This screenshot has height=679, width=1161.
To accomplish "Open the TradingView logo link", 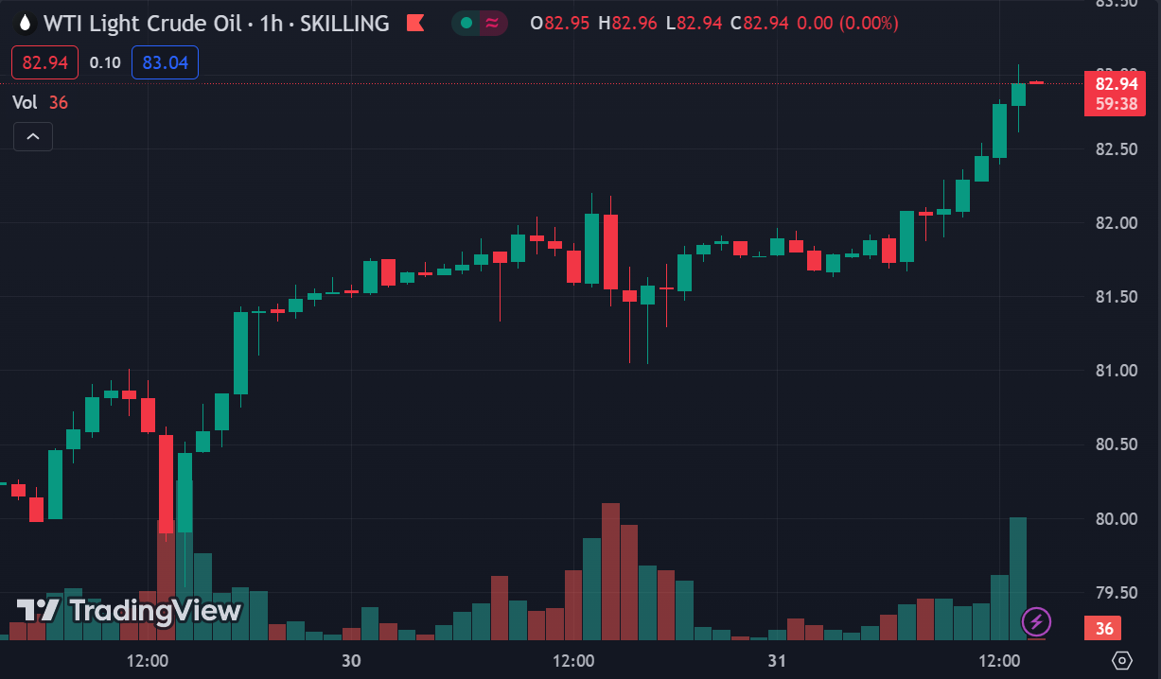I will coord(129,611).
